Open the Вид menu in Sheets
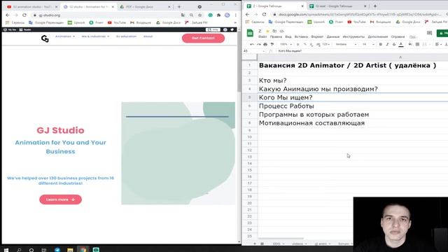The height and width of the screenshot is (252, 448). point(288,37)
